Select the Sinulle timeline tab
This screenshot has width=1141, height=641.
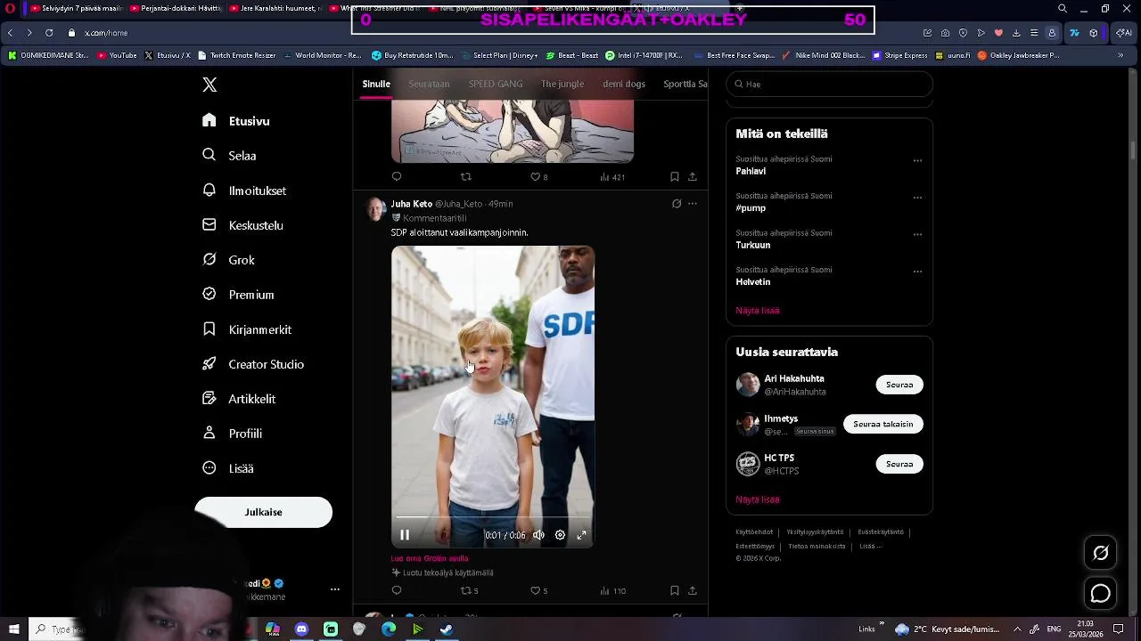tap(376, 84)
